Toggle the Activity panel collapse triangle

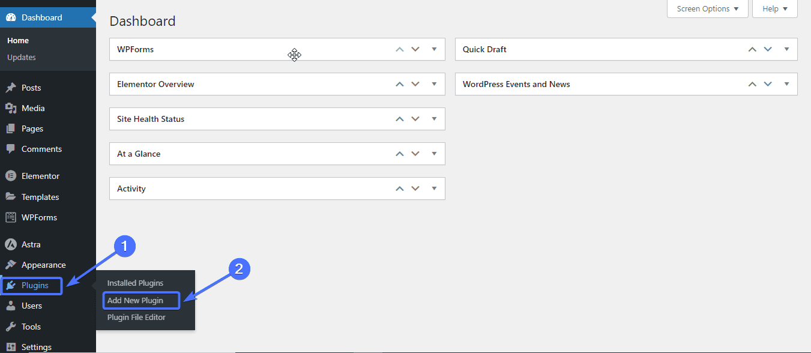coord(434,189)
